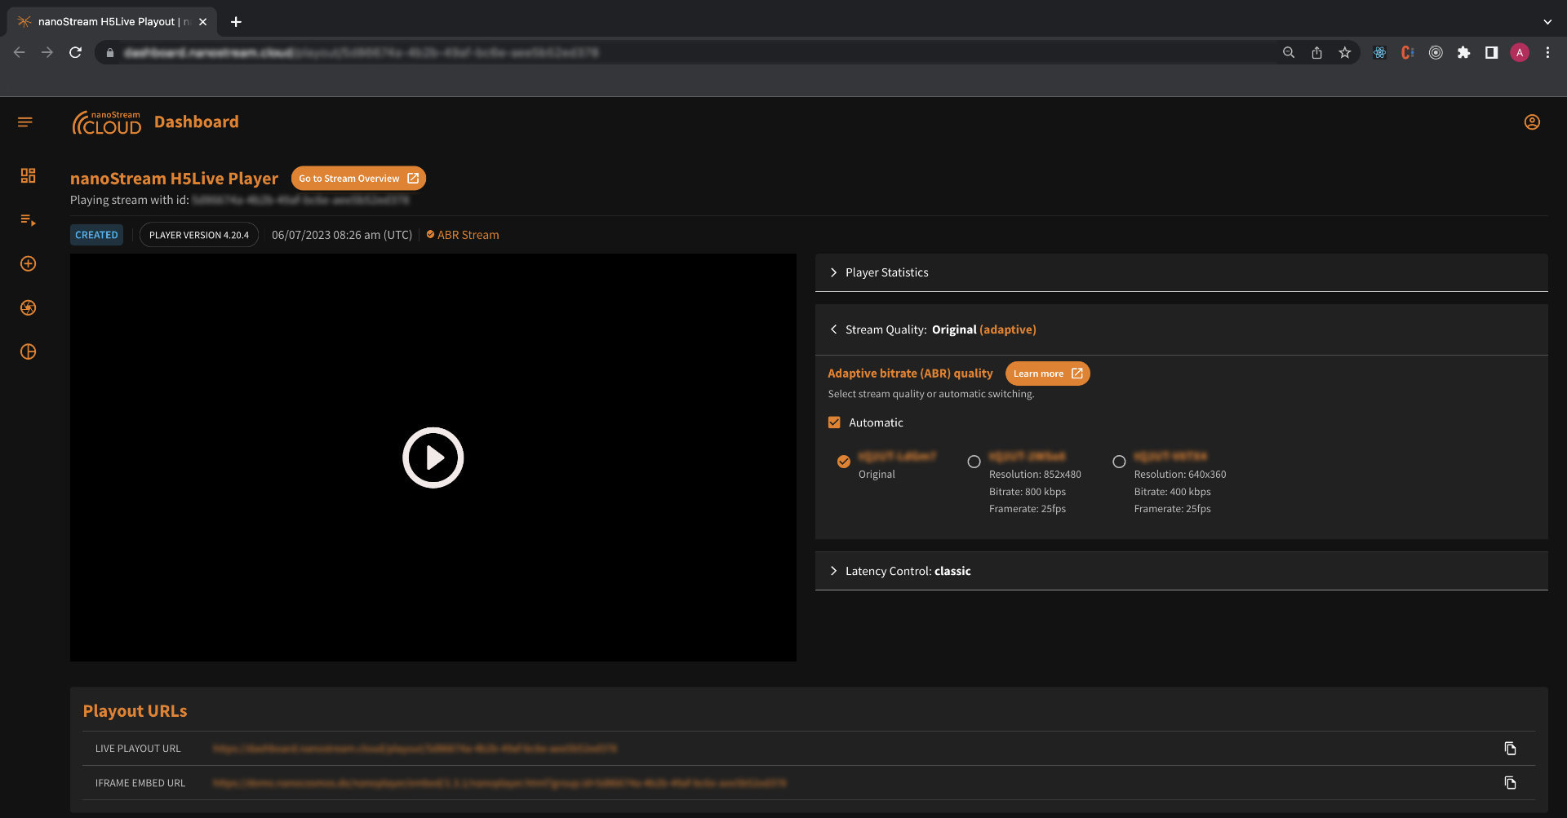Select the 852x480 800 kbps stream quality

click(974, 462)
